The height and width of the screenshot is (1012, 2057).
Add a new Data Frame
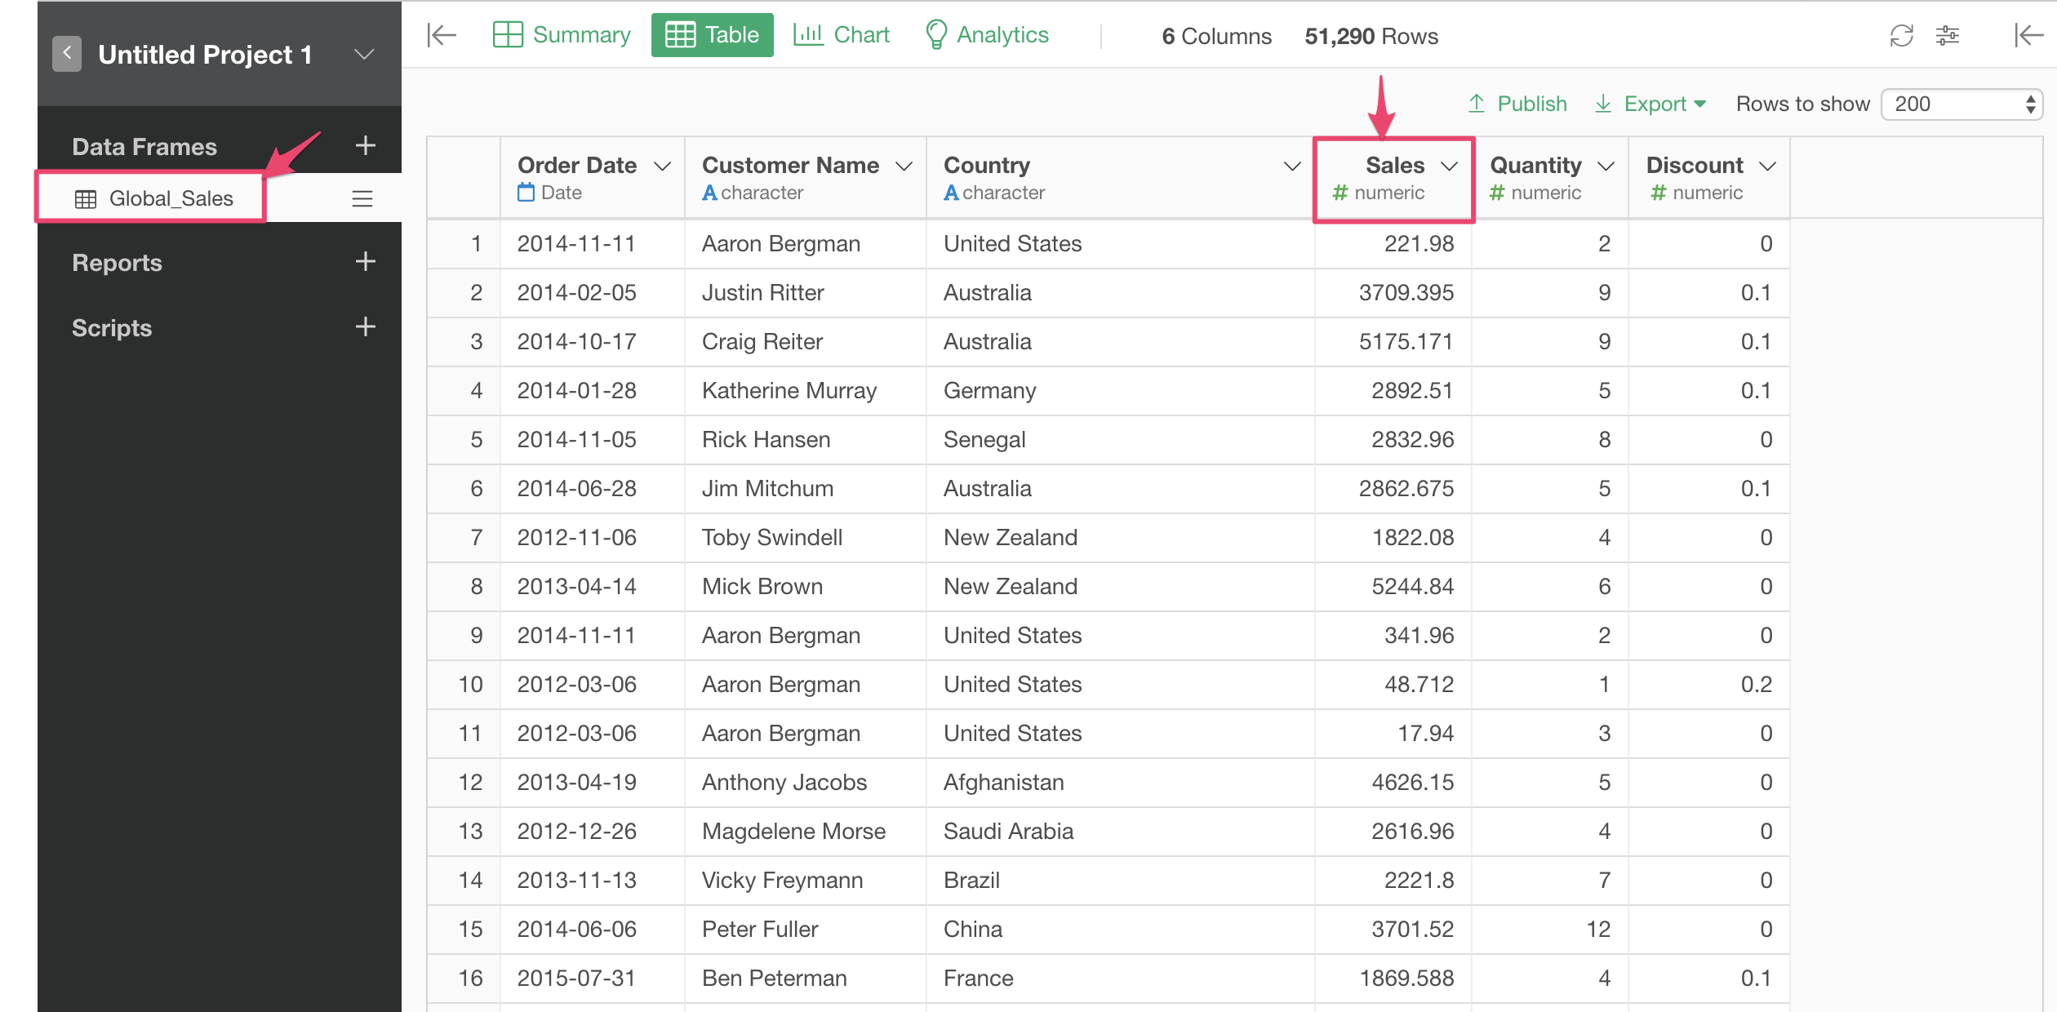point(365,144)
